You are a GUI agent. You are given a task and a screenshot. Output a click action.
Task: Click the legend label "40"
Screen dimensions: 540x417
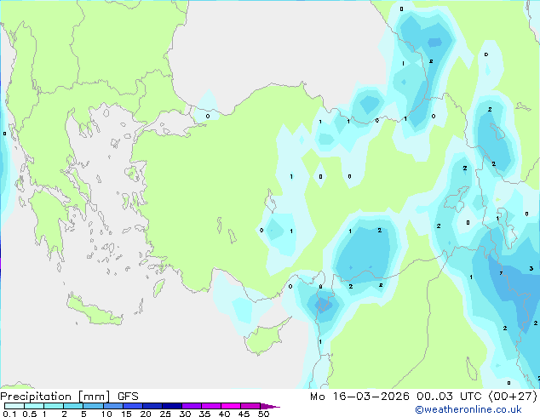tap(224, 414)
